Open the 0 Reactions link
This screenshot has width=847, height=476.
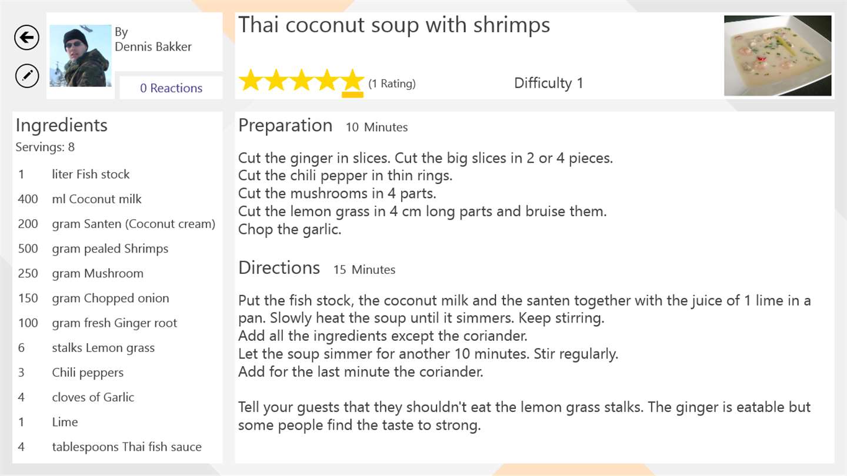171,88
